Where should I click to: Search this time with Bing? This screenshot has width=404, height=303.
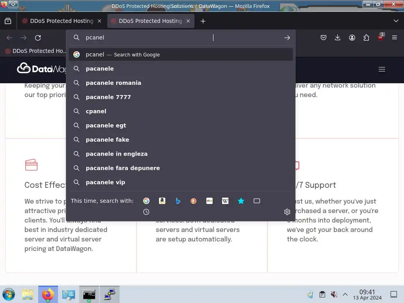point(178,201)
